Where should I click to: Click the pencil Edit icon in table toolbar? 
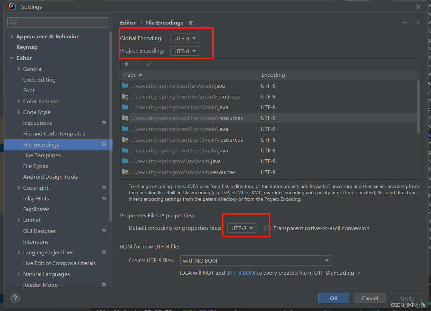coord(149,64)
